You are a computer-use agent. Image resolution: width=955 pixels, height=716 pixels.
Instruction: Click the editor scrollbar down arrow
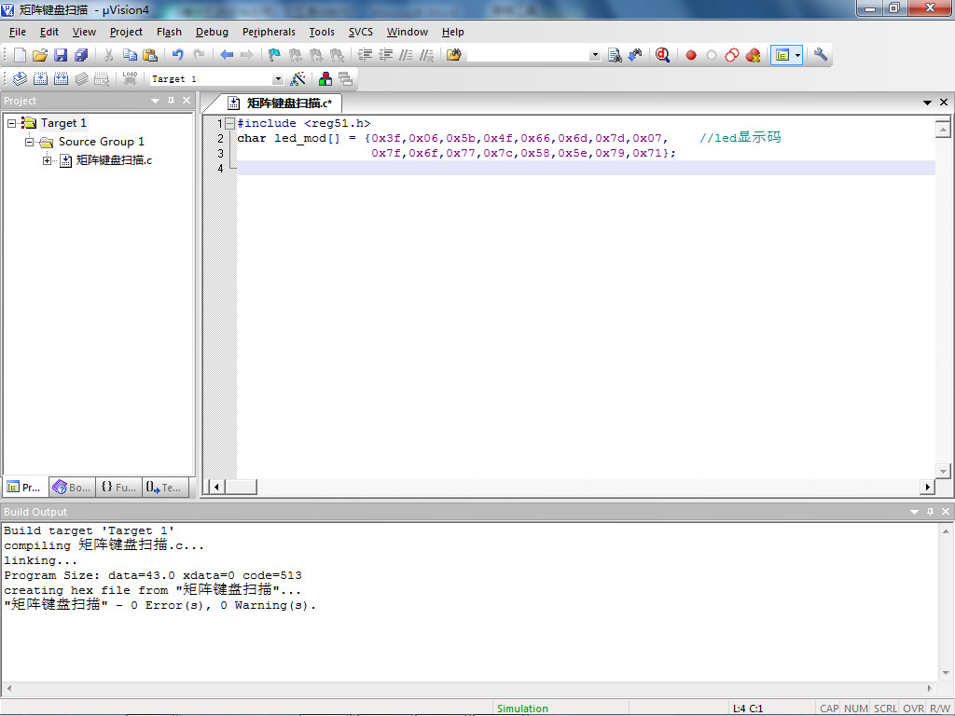click(943, 471)
